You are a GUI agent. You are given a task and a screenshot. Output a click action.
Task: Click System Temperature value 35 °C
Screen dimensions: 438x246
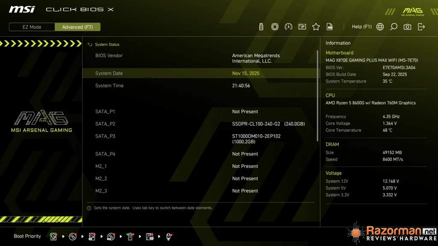click(388, 82)
